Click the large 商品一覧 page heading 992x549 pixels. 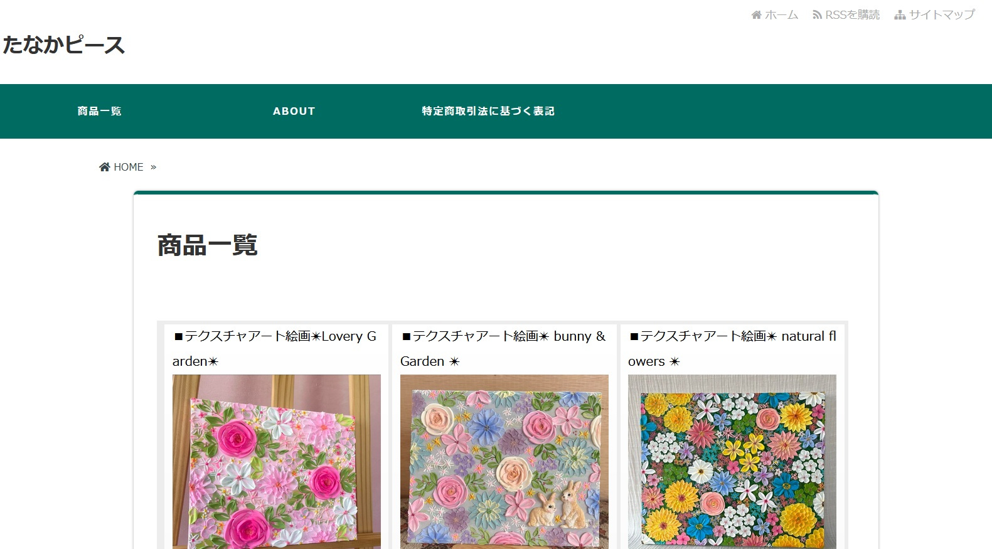pos(207,245)
